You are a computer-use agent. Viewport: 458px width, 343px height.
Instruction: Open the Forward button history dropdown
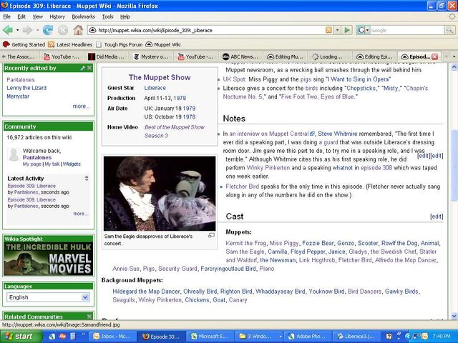pyautogui.click(x=37, y=30)
